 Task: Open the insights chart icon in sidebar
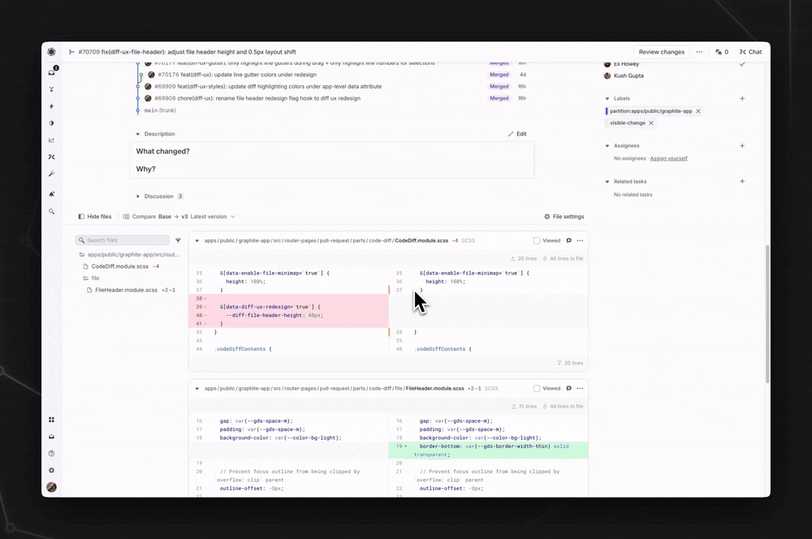click(52, 140)
